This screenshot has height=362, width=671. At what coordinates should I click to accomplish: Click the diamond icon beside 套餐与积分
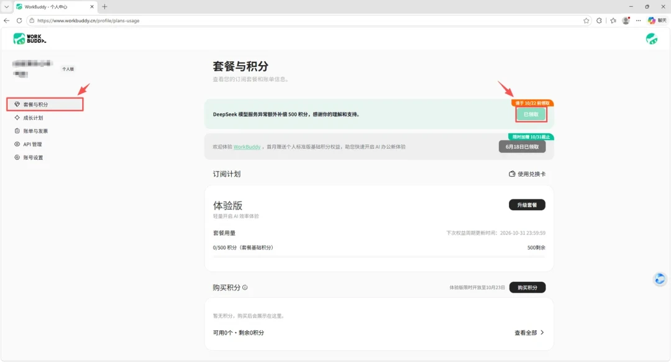[x=17, y=104]
